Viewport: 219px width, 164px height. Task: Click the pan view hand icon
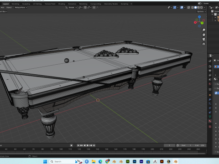(x=204, y=35)
